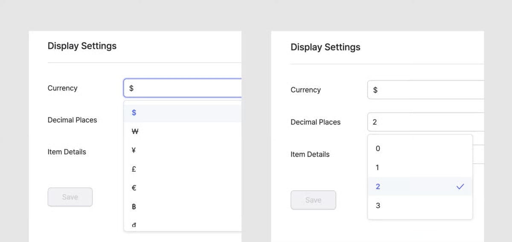Click the Currency label in left panel
Image resolution: width=512 pixels, height=242 pixels.
62,88
